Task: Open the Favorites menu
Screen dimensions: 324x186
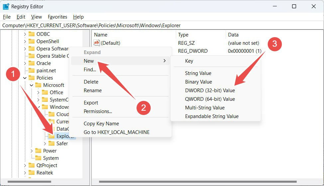Action: pos(57,17)
